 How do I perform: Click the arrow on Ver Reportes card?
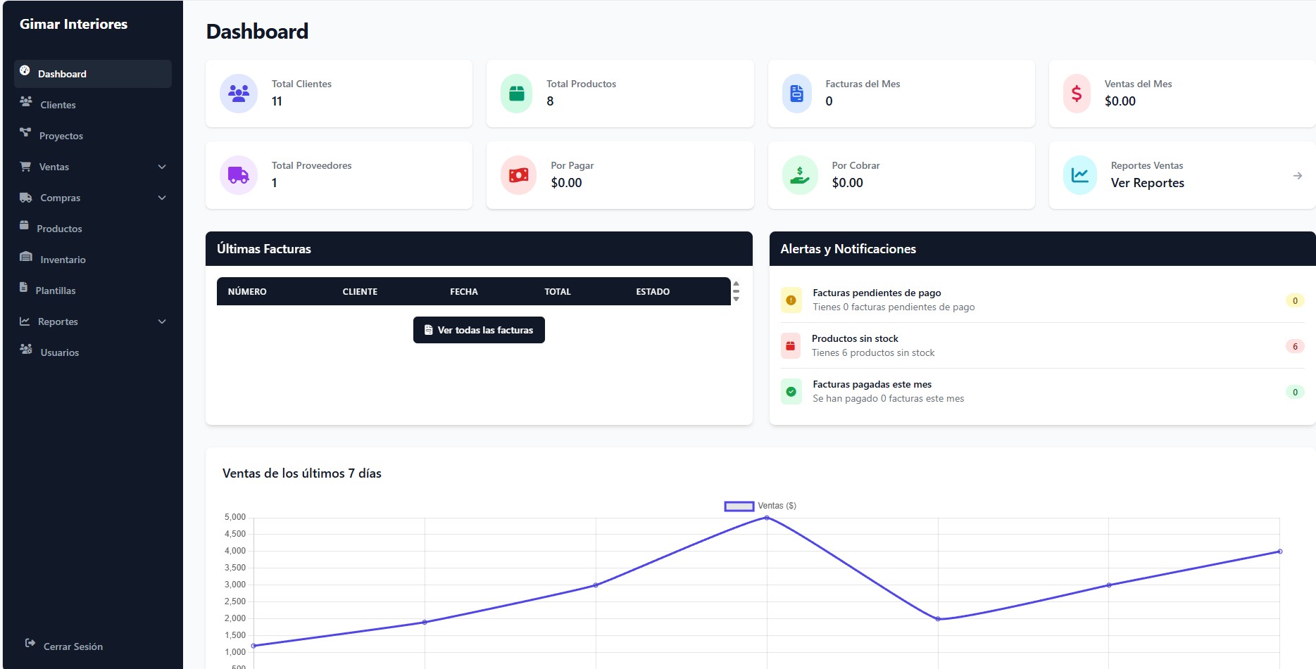pos(1298,175)
